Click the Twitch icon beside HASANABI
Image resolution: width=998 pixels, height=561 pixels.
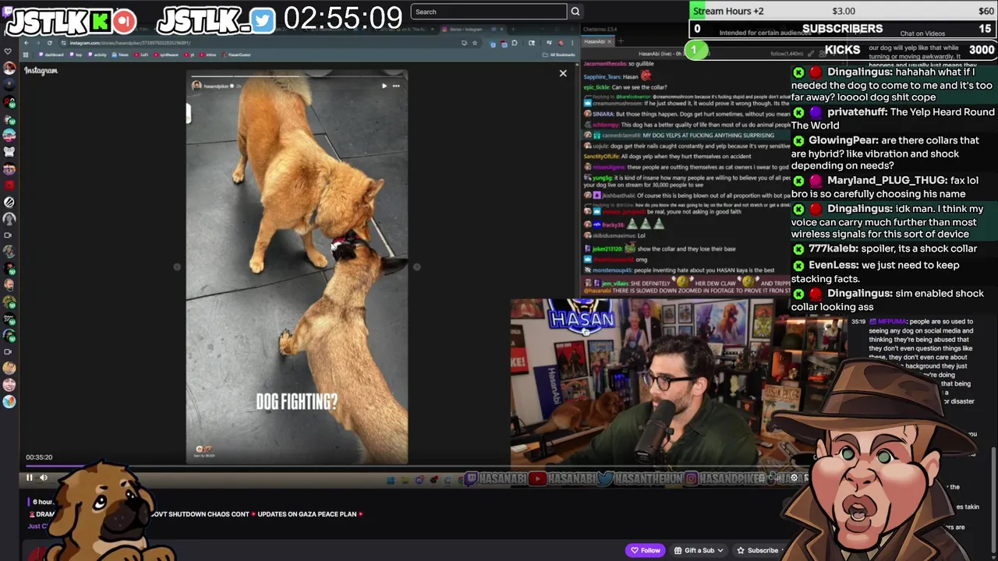click(x=470, y=479)
